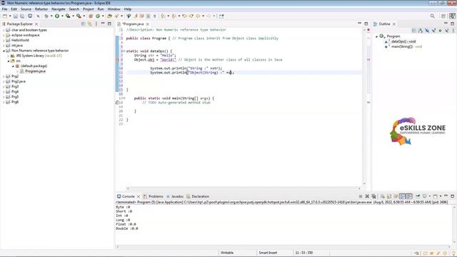Screen dimensions: 457x257
Task: Close the Outline view tab
Action: tap(394, 24)
